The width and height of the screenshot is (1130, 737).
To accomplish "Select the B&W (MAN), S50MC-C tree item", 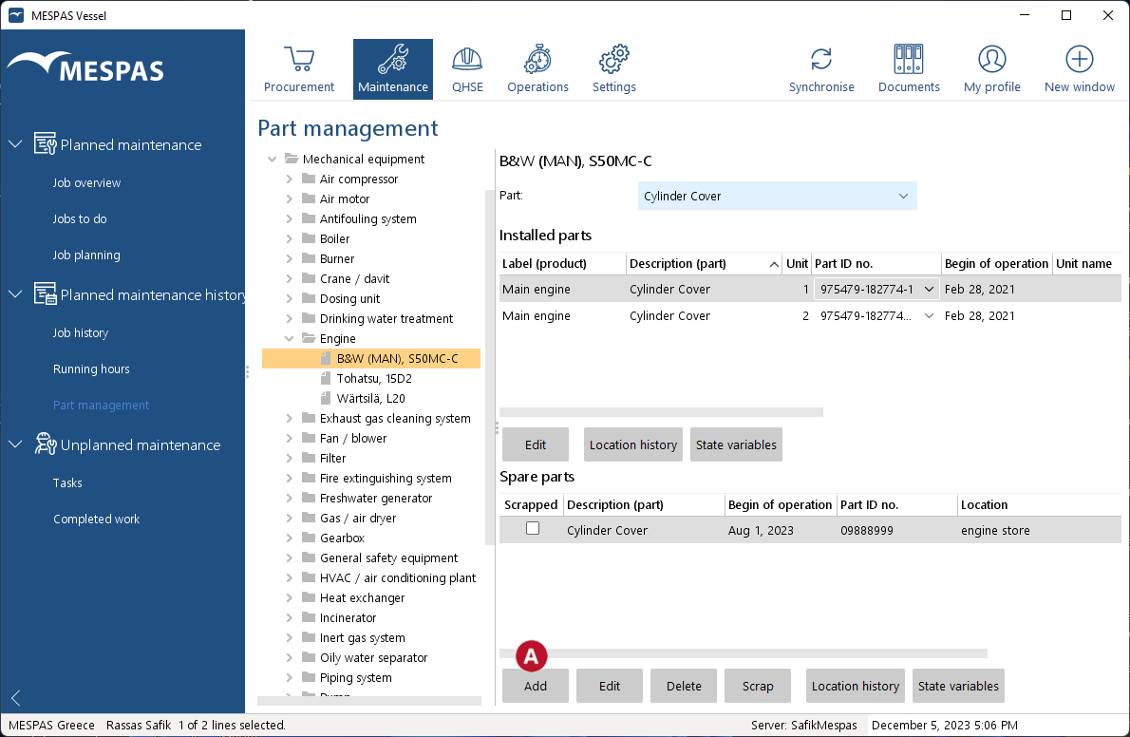I will 371,358.
